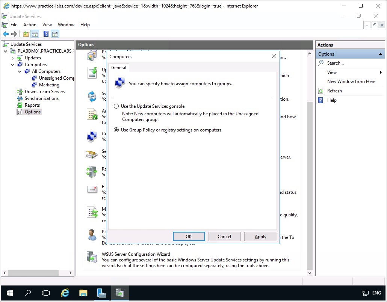Viewport: 387px width, 302px height.
Task: Expand the Updates tree node
Action: click(x=13, y=58)
